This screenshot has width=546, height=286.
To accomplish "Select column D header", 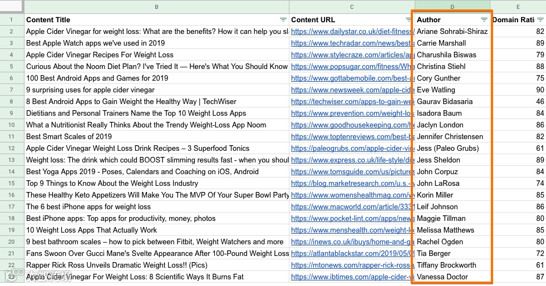I will (x=452, y=7).
